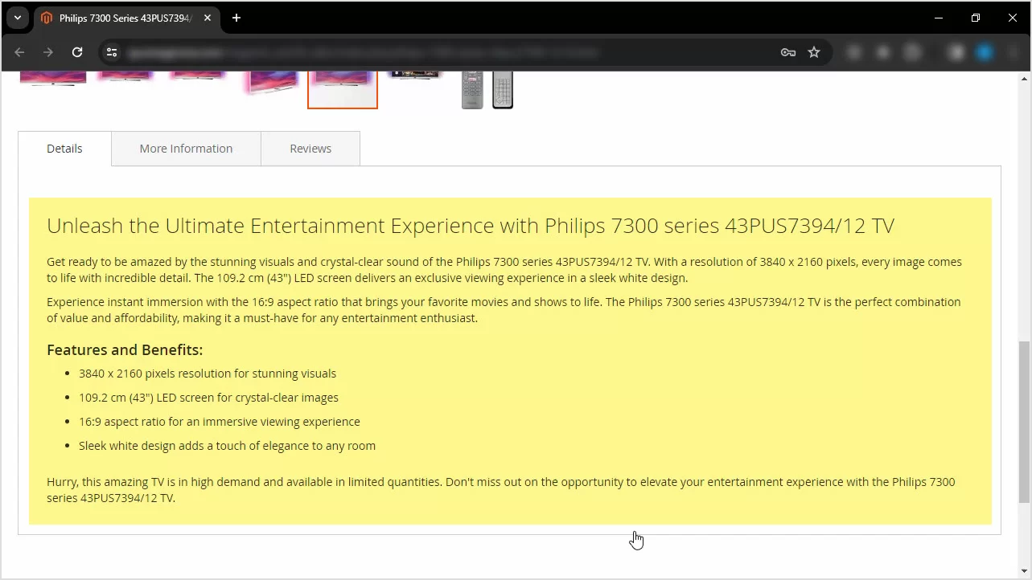The height and width of the screenshot is (580, 1032).
Task: Select the highlighted TV thumbnail image
Action: pyautogui.click(x=343, y=89)
